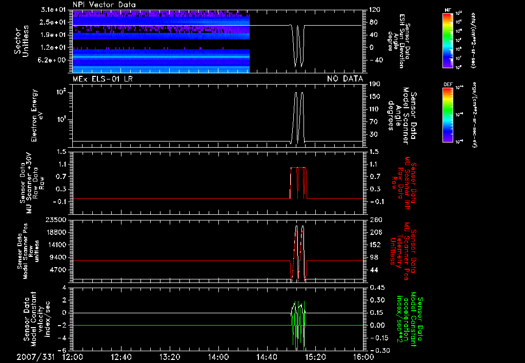Select the 2.5e+01 sector tick value
The width and height of the screenshot is (525, 363).
tap(53, 22)
